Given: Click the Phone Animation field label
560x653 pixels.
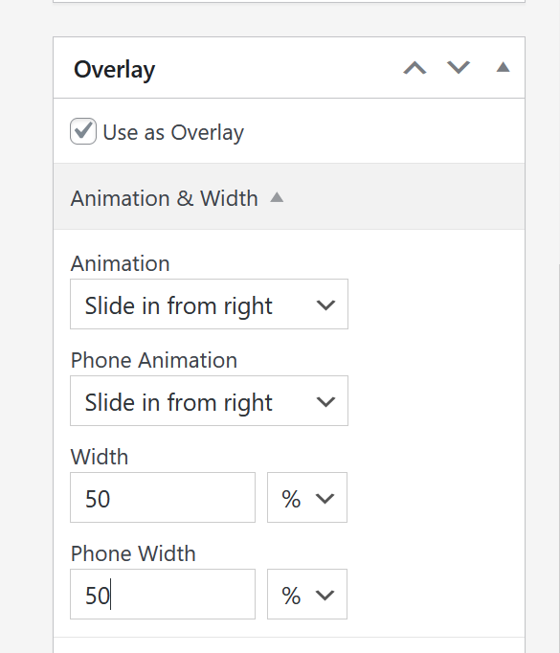Looking at the screenshot, I should click(x=154, y=360).
